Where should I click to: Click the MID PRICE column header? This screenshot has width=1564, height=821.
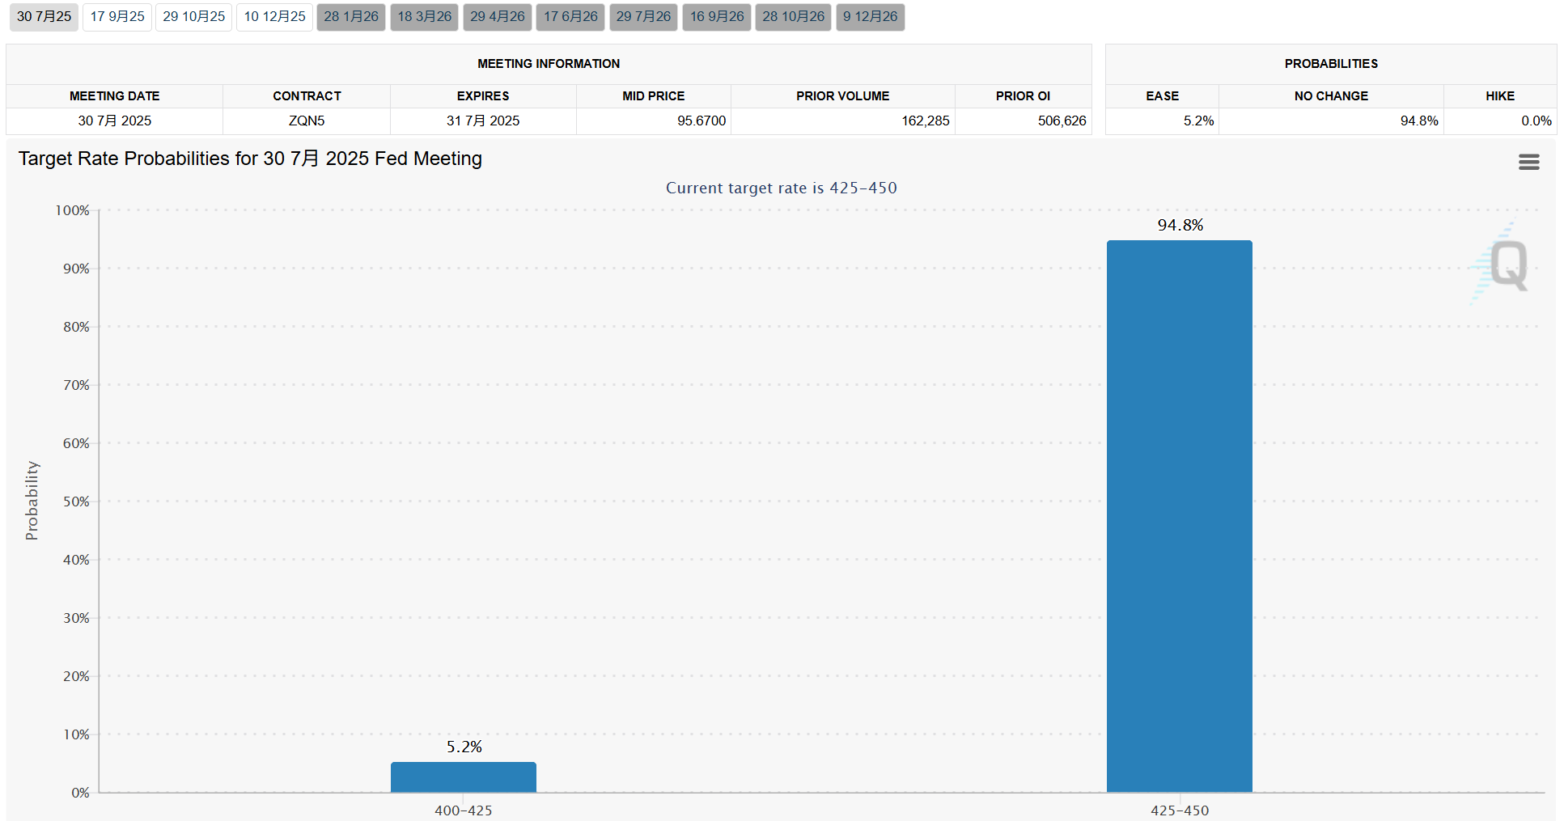point(653,96)
